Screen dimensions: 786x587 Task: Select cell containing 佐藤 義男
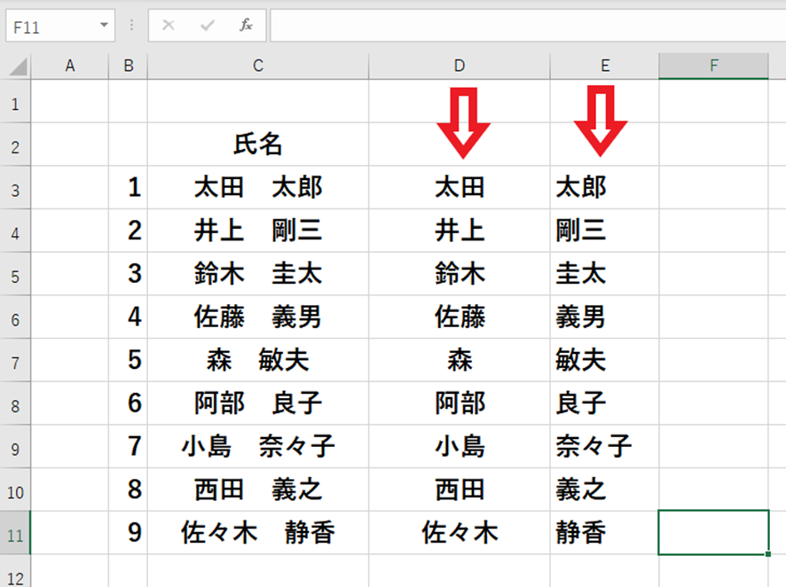pos(258,317)
